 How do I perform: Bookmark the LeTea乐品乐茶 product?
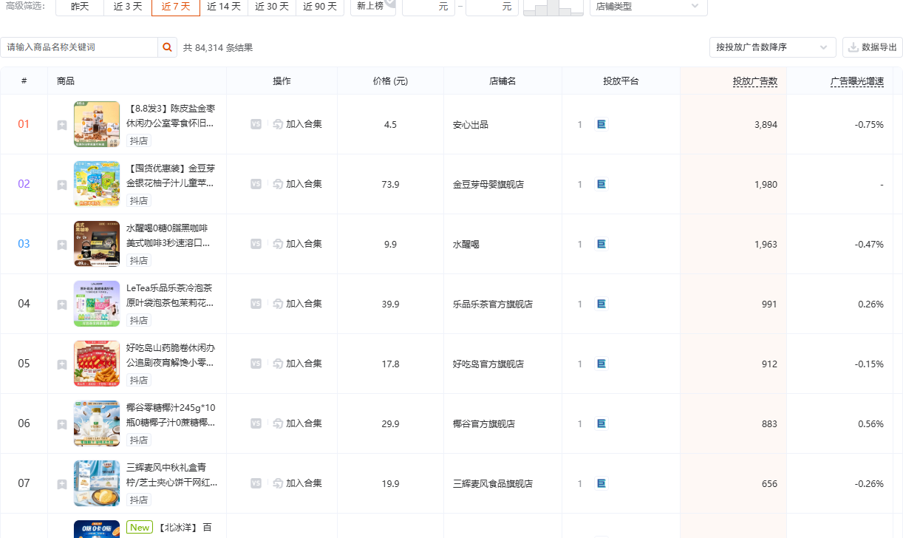tap(62, 305)
